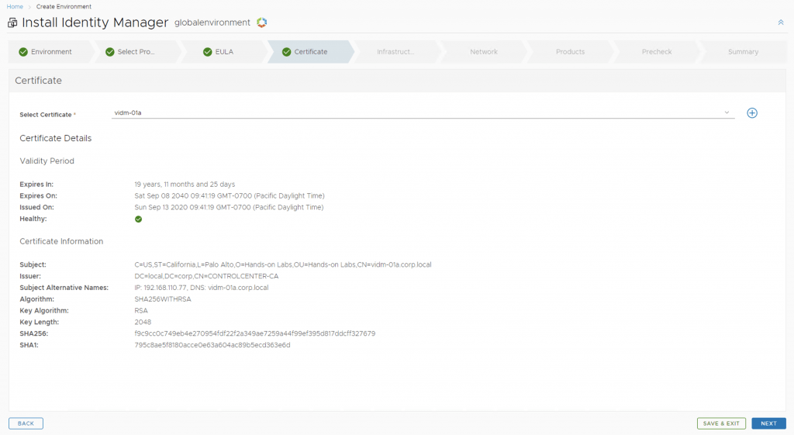Click the Select Product step check icon
The image size is (794, 435).
[x=109, y=52]
